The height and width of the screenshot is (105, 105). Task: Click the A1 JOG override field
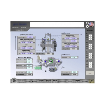click(90, 37)
